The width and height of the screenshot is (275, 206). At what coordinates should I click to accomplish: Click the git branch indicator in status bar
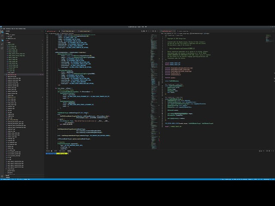click(6, 179)
